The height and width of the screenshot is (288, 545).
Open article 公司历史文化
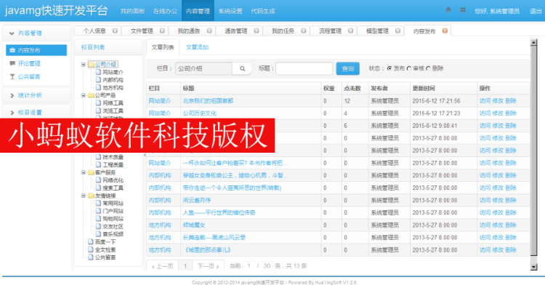200,113
